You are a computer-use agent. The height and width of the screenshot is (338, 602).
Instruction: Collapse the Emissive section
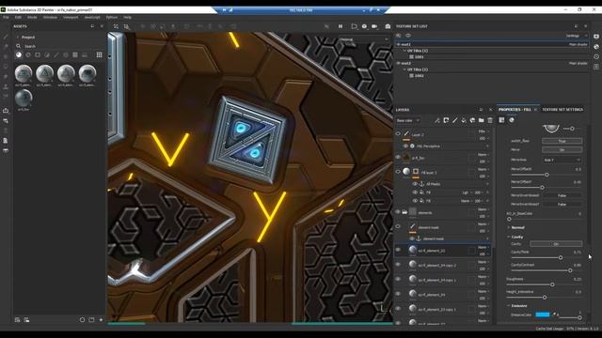click(509, 306)
